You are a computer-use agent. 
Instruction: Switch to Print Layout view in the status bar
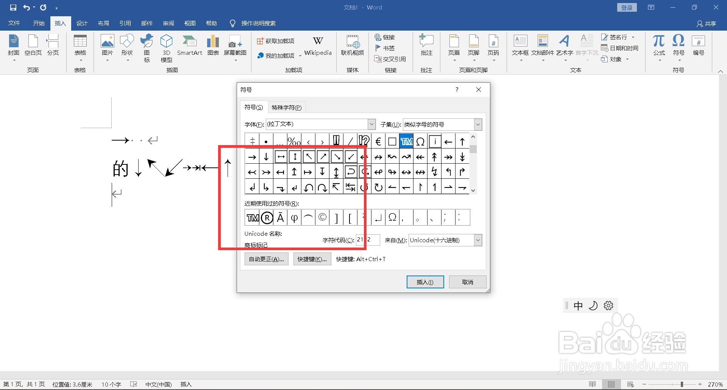tap(611, 384)
